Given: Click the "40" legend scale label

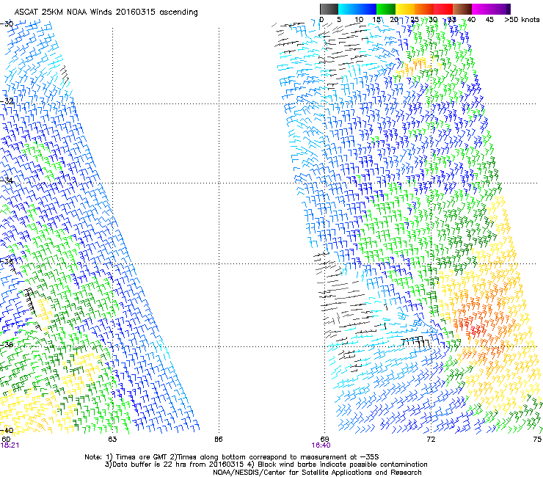Looking at the screenshot, I should tap(471, 20).
